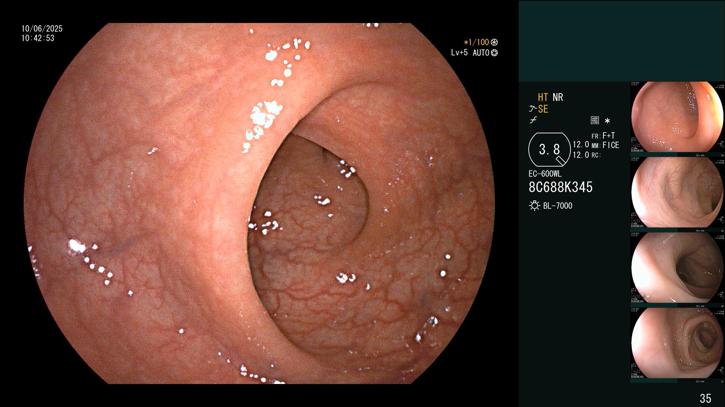Image resolution: width=725 pixels, height=407 pixels.
Task: Click the F+T value beside FR
Action: (608, 136)
